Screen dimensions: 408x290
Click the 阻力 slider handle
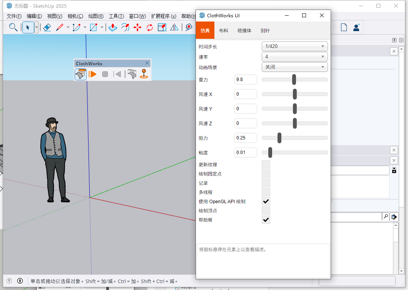point(279,138)
